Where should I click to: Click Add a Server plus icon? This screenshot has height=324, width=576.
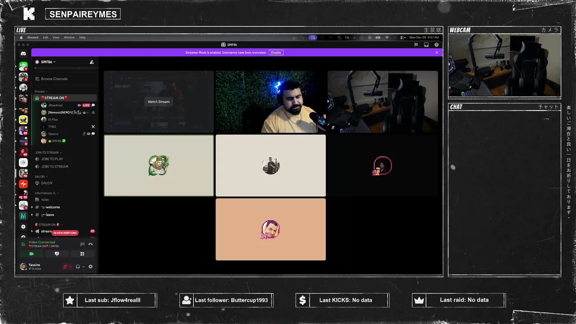(x=23, y=227)
